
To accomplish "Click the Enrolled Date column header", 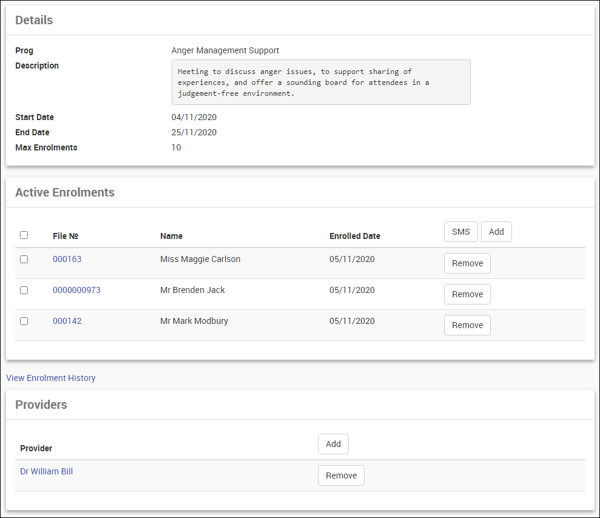I will click(x=355, y=236).
